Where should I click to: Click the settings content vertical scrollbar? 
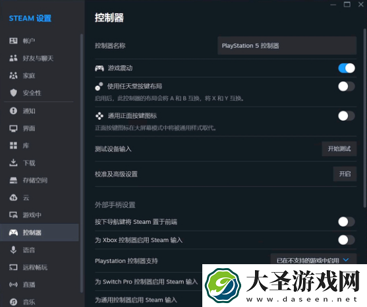click(x=364, y=118)
